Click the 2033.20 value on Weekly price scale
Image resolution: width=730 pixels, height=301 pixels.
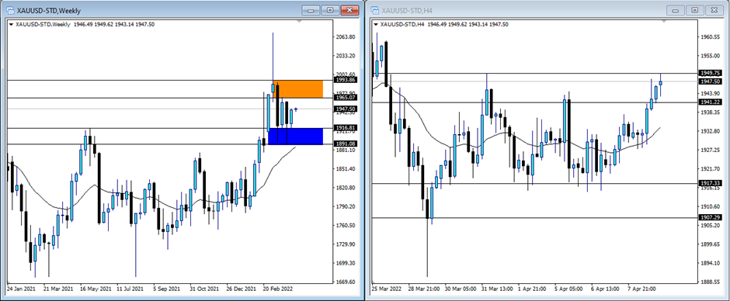click(x=346, y=56)
